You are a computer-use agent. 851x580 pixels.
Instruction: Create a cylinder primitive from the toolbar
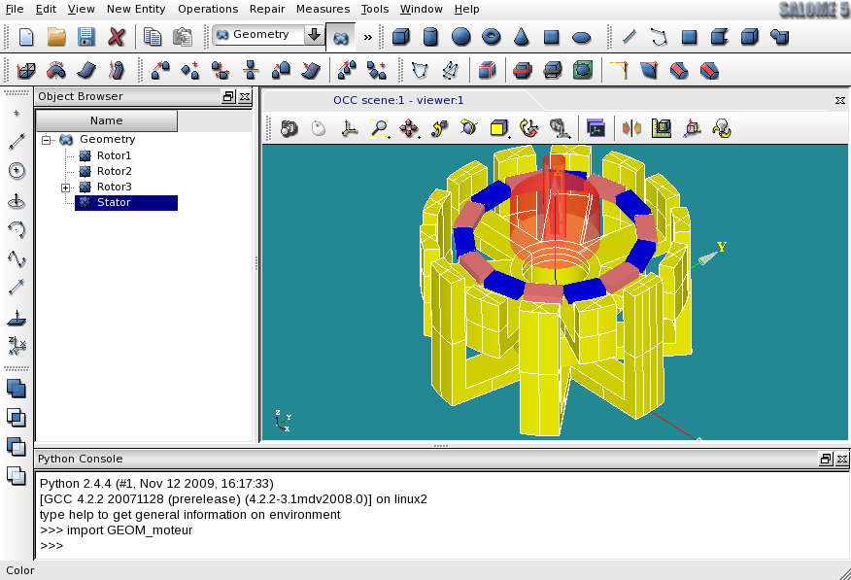pos(430,37)
